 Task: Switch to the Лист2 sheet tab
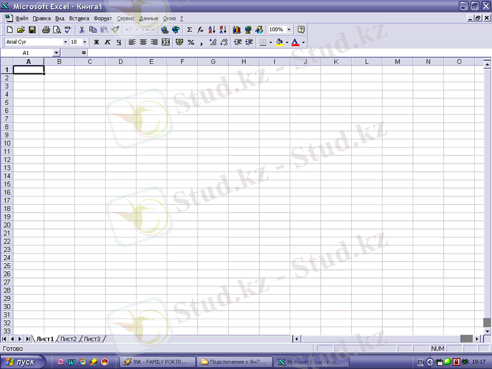tap(68, 339)
